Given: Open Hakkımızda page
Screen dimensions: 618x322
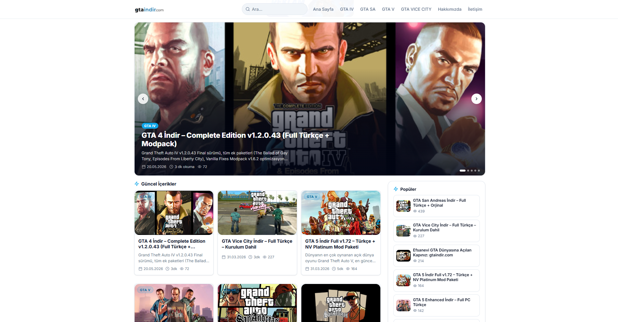Looking at the screenshot, I should click(450, 9).
